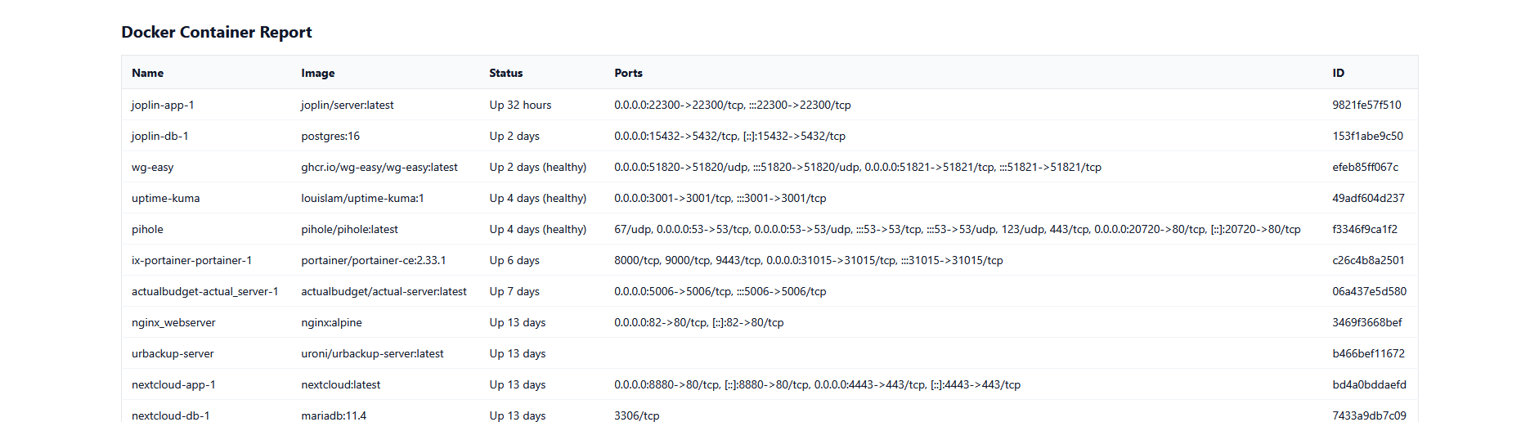Click the 3001->3001/tcp ports cell
The height and width of the screenshot is (422, 1539).
(720, 198)
